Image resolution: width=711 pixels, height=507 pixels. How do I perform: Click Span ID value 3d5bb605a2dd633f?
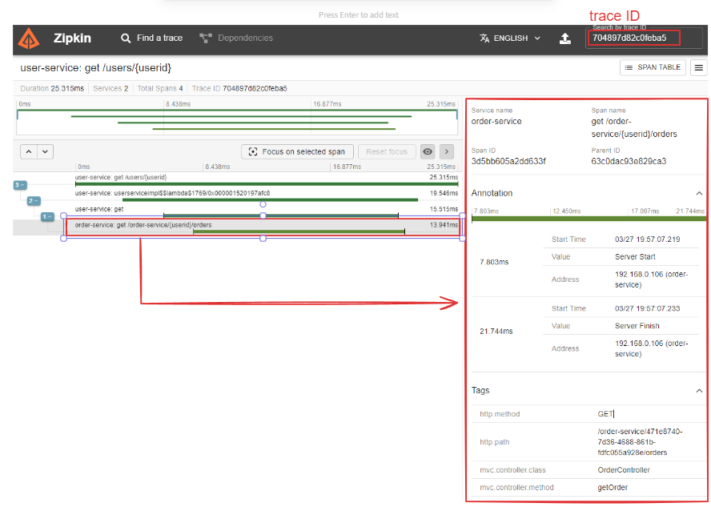(508, 162)
